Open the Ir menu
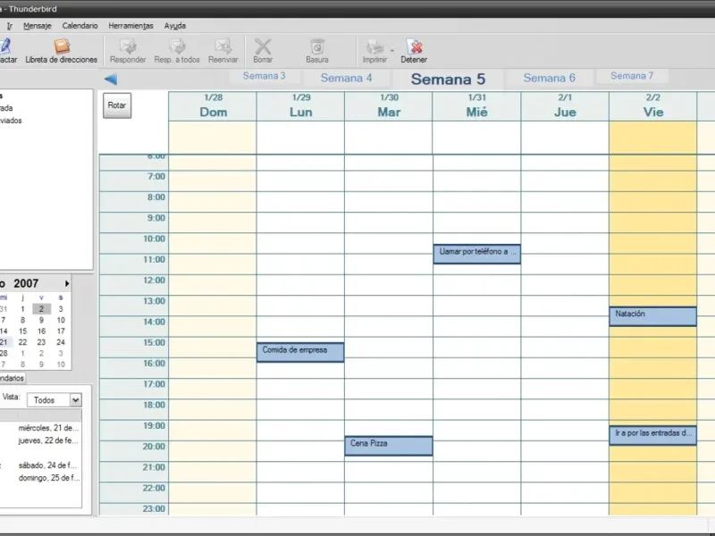Screen dimensions: 715x536 click(10, 26)
